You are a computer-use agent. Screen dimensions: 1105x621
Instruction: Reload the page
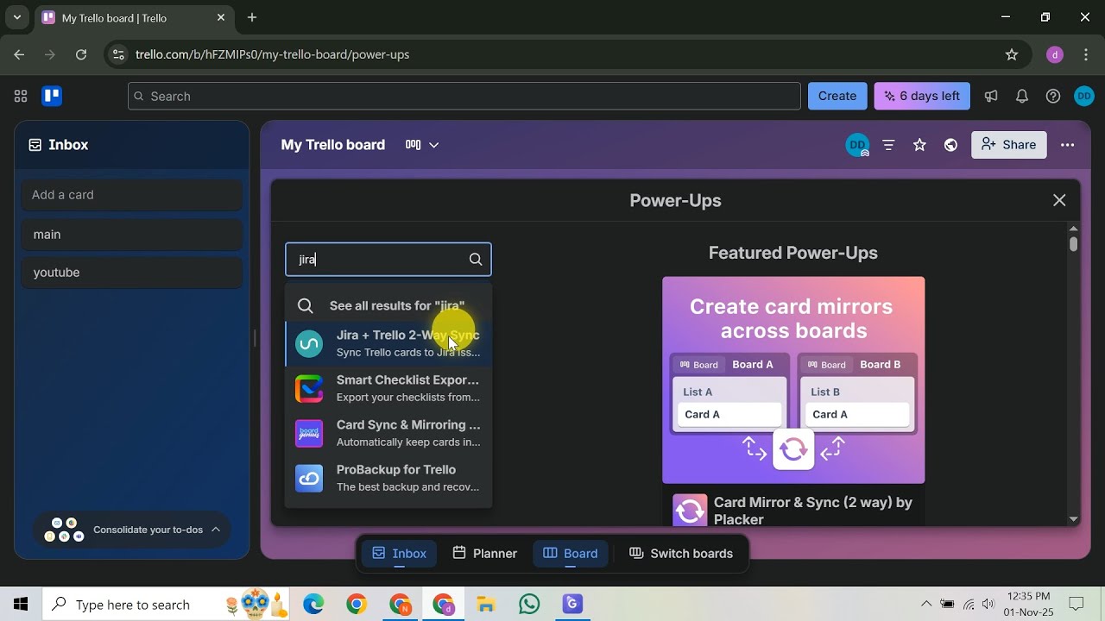[81, 54]
